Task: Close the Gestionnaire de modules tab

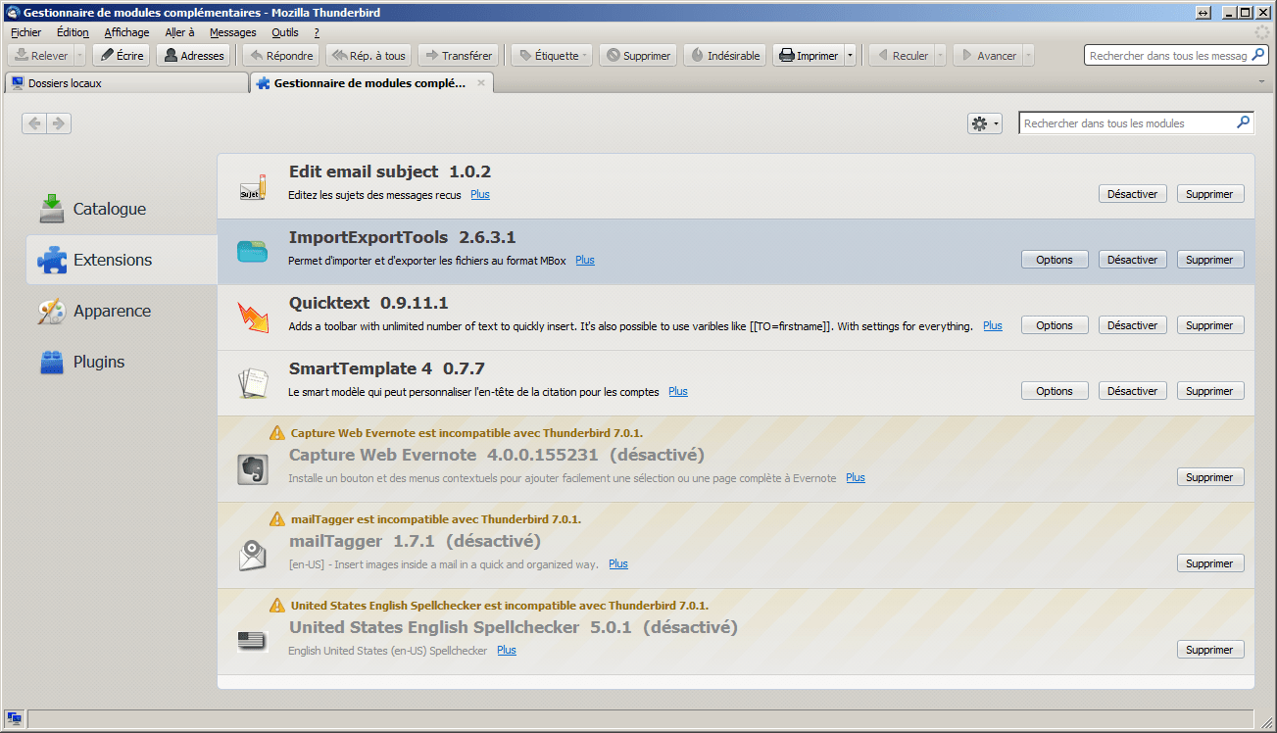Action: [480, 83]
